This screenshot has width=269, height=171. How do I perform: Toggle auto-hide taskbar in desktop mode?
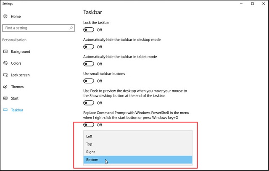point(89,47)
